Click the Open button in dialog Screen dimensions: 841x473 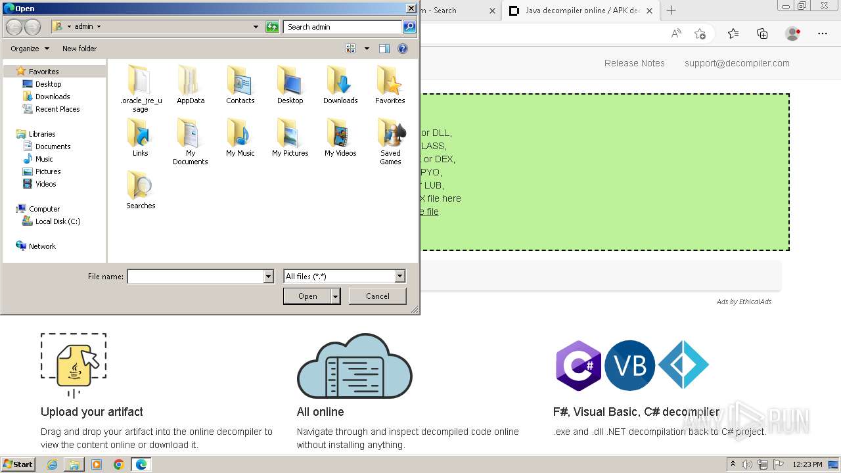tap(307, 296)
